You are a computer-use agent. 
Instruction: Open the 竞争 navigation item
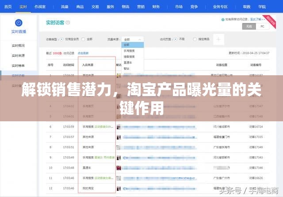point(194,7)
